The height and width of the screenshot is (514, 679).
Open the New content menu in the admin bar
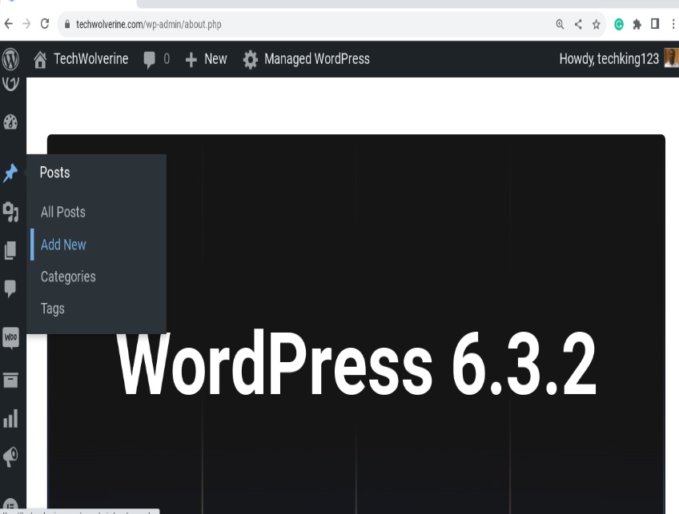[206, 59]
